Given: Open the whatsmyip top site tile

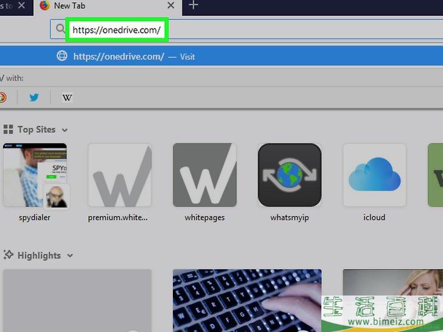Looking at the screenshot, I should (290, 175).
